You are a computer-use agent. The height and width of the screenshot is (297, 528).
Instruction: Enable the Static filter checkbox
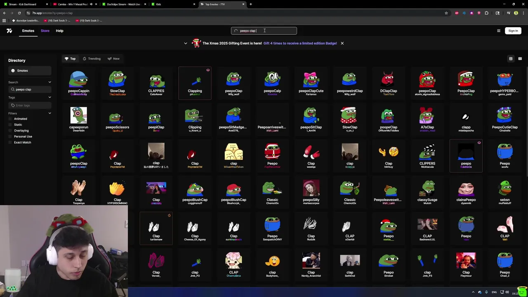pos(10,125)
